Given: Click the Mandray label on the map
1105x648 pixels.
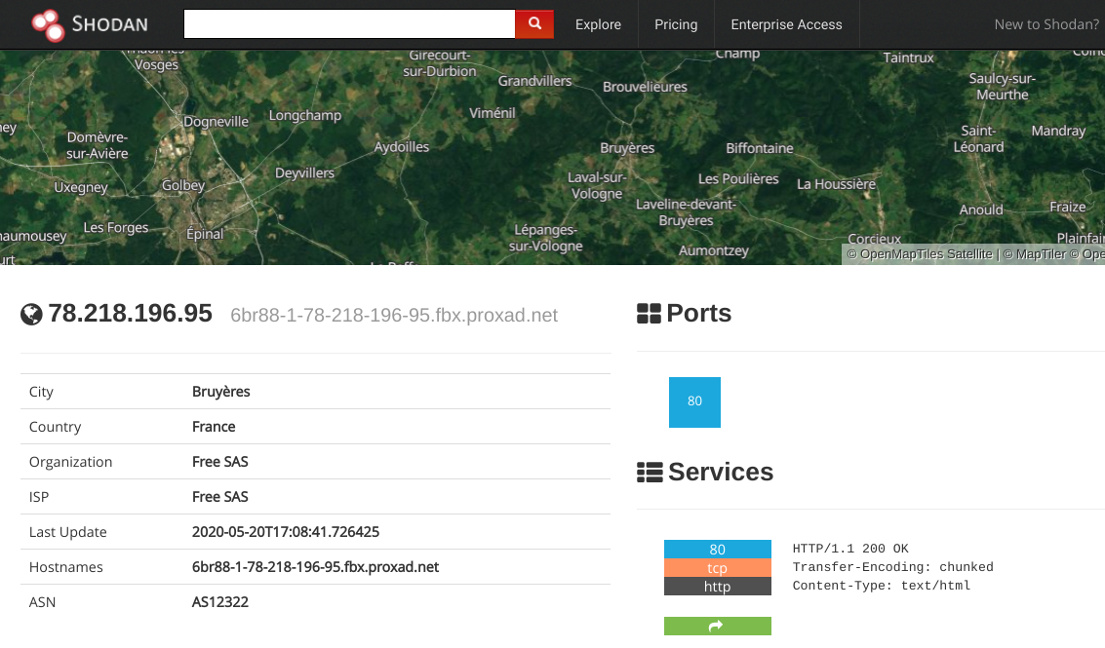Looking at the screenshot, I should pos(1058,131).
